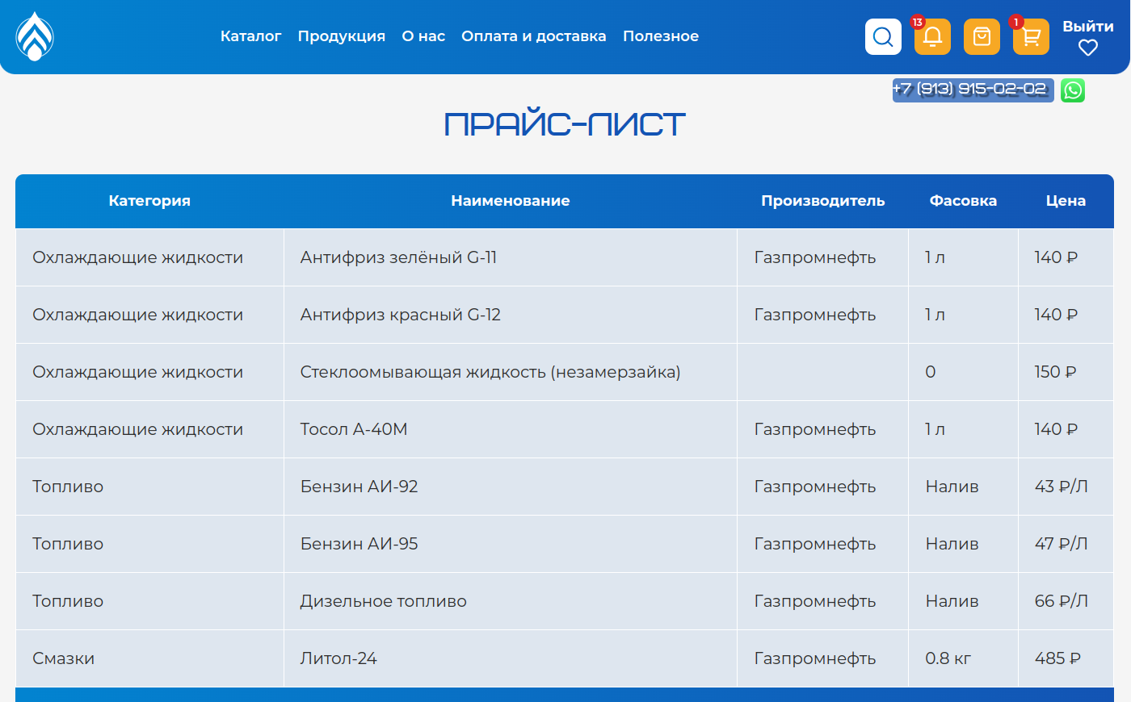Select Антифриз зелёный G-11 cell
The height and width of the screenshot is (702, 1131).
(x=511, y=257)
